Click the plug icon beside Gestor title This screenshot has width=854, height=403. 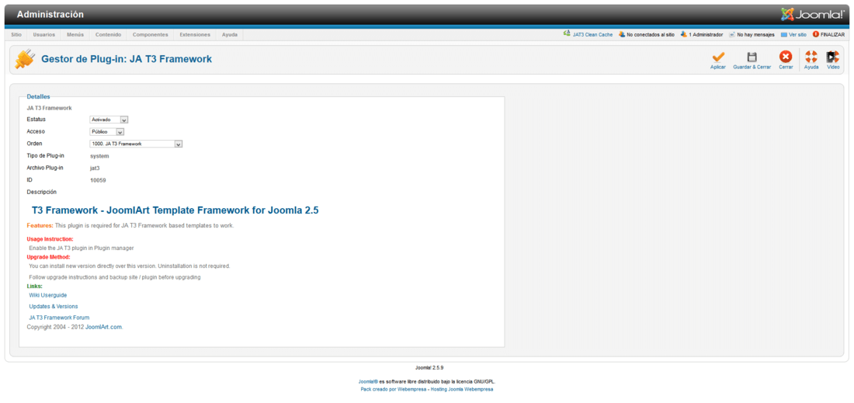pos(23,59)
